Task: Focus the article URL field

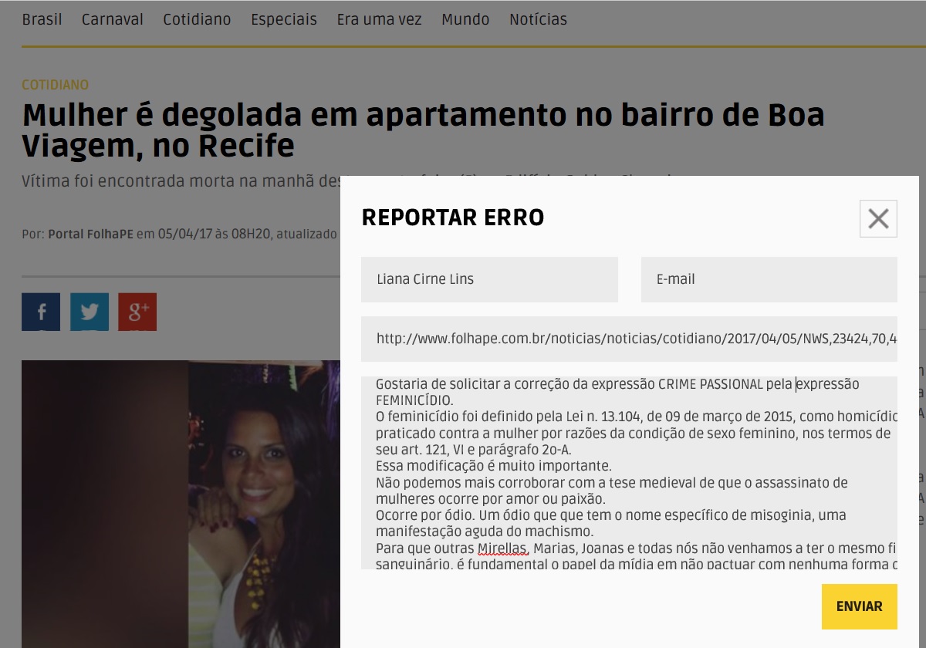Action: (x=629, y=339)
